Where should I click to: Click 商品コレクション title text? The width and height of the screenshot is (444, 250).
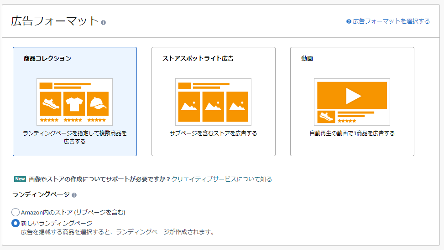[x=47, y=58]
